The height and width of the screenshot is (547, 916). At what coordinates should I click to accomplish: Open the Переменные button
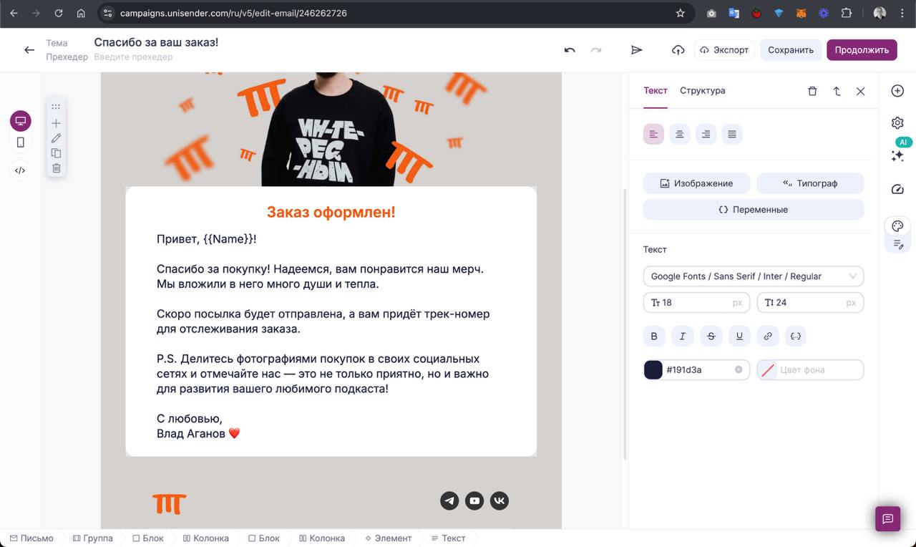pos(754,210)
